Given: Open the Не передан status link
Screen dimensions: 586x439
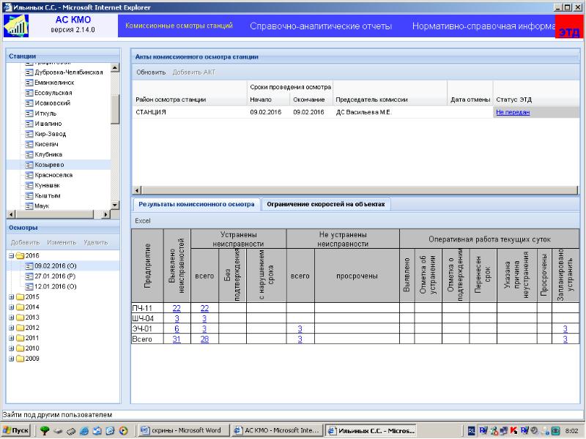Looking at the screenshot, I should tap(513, 112).
